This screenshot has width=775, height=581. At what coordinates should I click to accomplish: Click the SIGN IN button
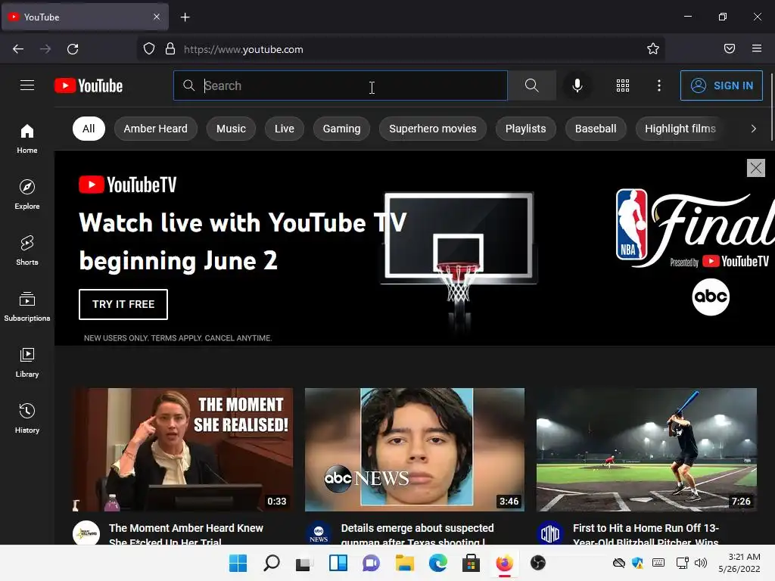pyautogui.click(x=721, y=85)
